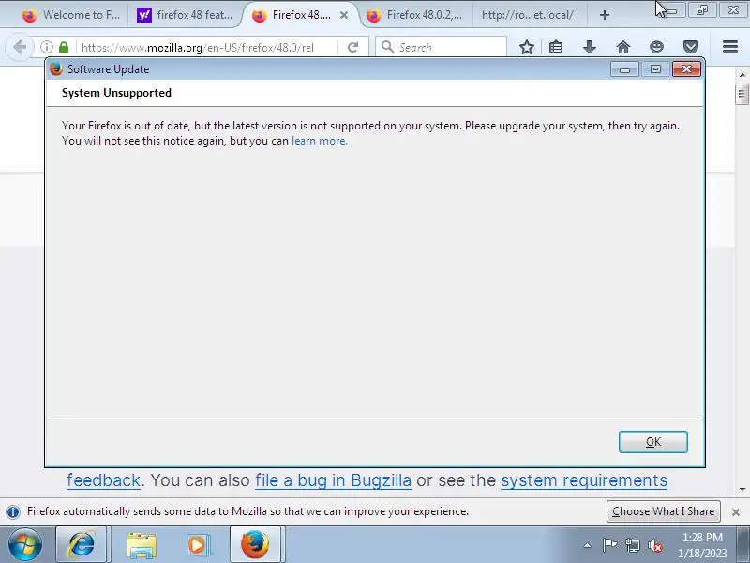Close the active Firefox 48 tab
Screen dimensions: 750x563
click(343, 15)
